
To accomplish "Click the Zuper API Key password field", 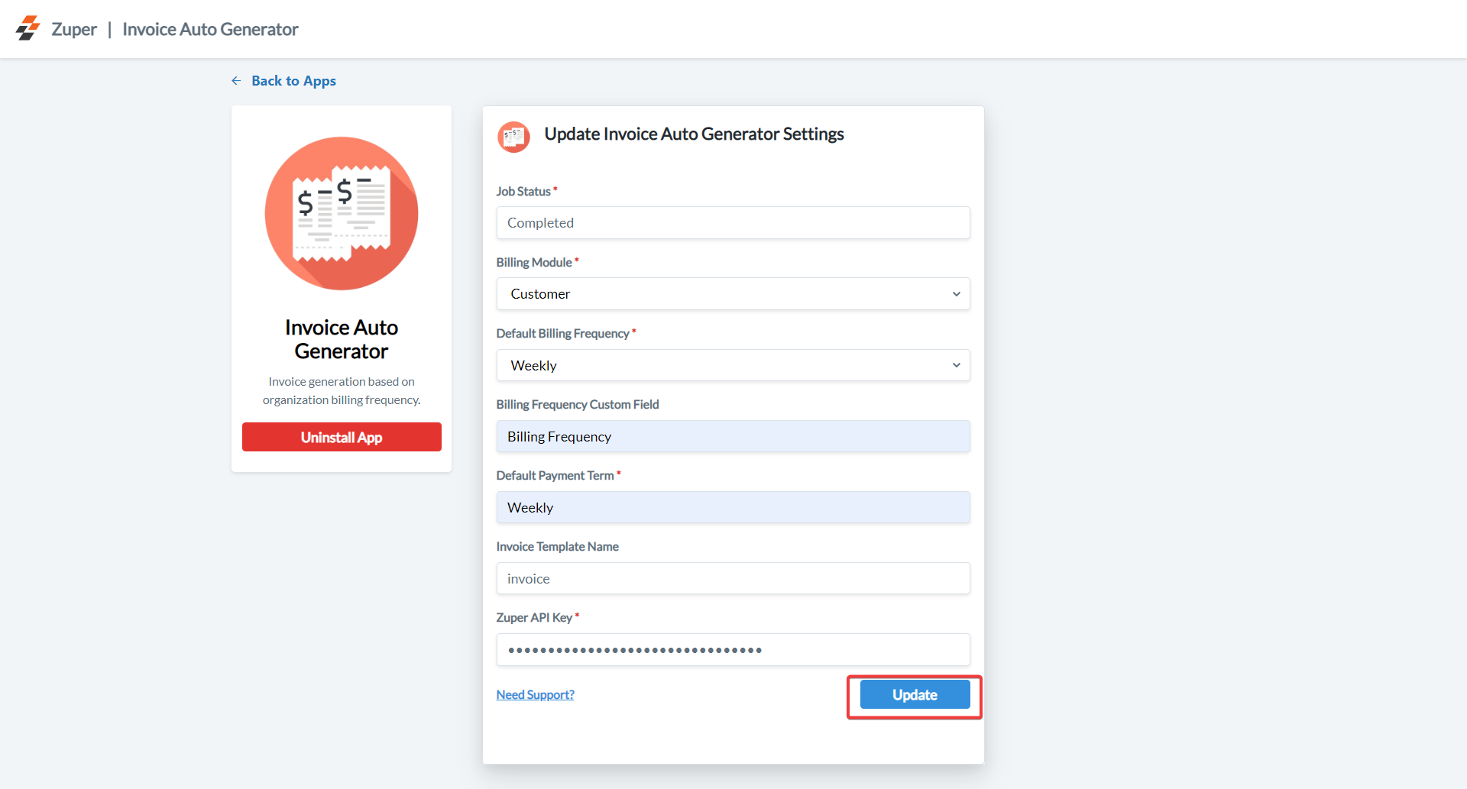I will pos(733,650).
